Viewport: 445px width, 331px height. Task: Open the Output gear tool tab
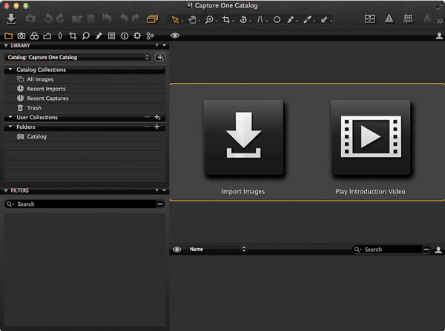[x=137, y=36]
